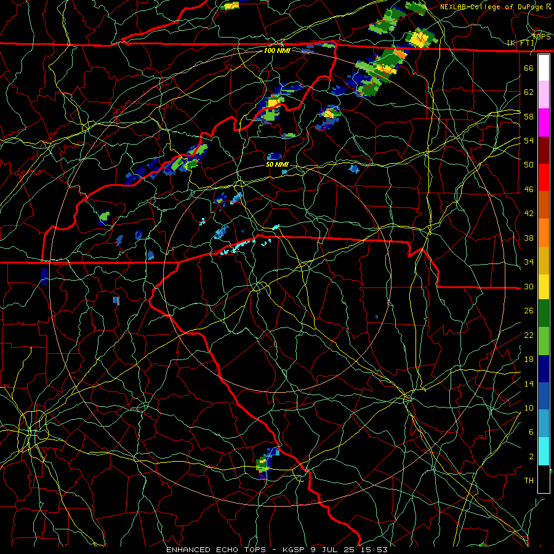Pick the bright orange swatch on the scale

pyautogui.click(x=544, y=233)
